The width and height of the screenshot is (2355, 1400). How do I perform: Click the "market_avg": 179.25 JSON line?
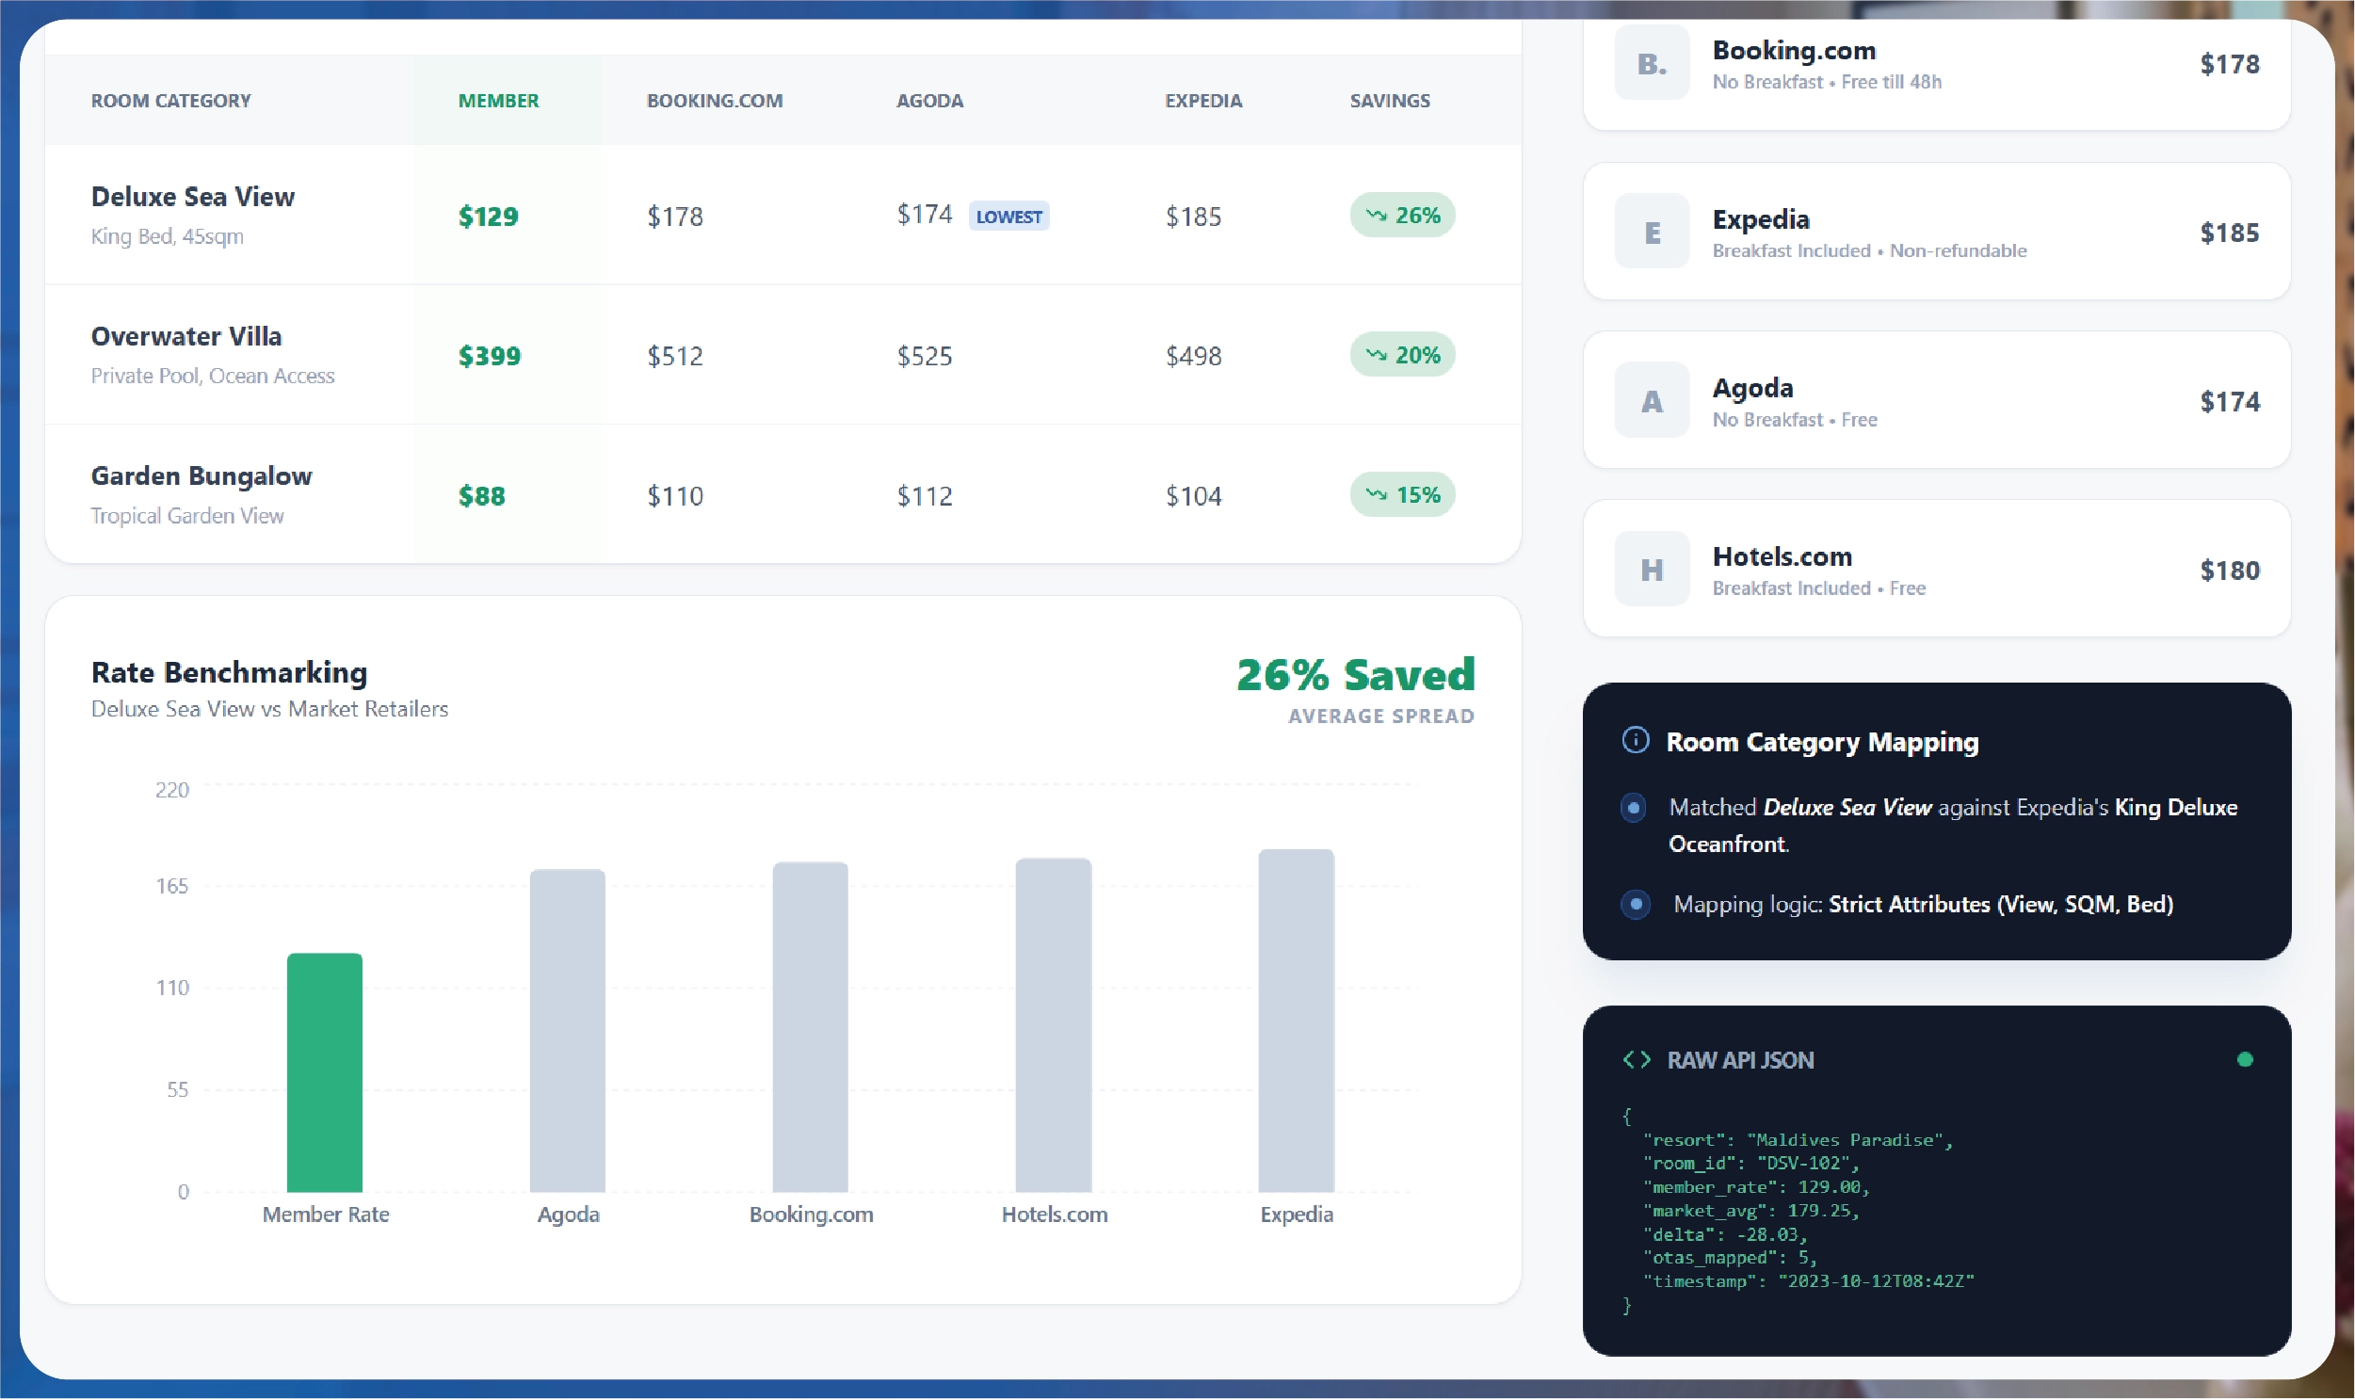tap(1751, 1212)
